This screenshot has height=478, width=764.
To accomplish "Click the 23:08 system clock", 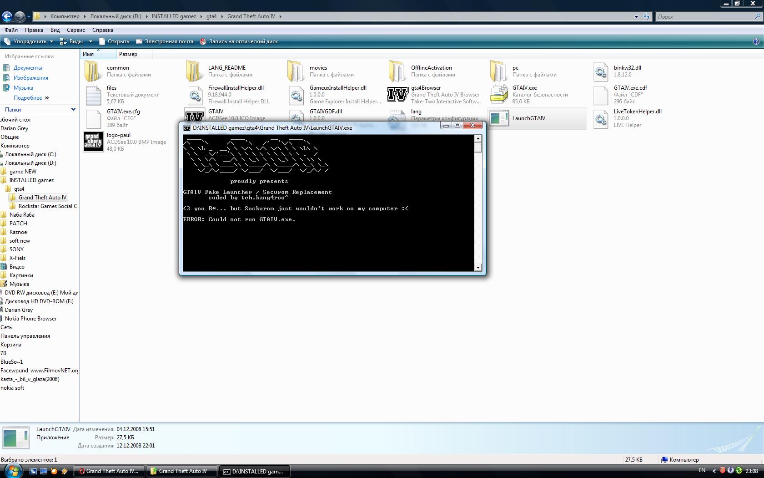I will pos(752,471).
